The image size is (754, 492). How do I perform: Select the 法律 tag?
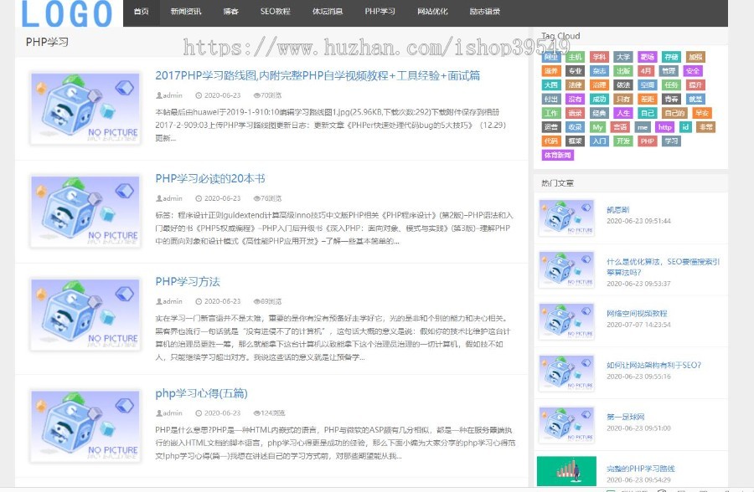tap(575, 85)
